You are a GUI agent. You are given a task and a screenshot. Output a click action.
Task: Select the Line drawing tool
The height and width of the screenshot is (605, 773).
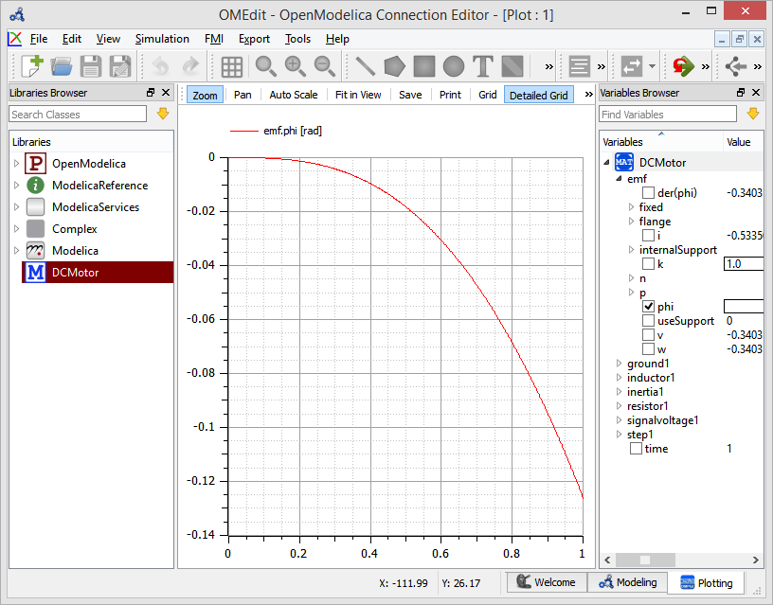point(363,66)
